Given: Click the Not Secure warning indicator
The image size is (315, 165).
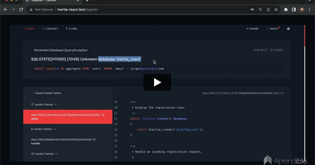Looking at the screenshot, I should coord(41,9).
